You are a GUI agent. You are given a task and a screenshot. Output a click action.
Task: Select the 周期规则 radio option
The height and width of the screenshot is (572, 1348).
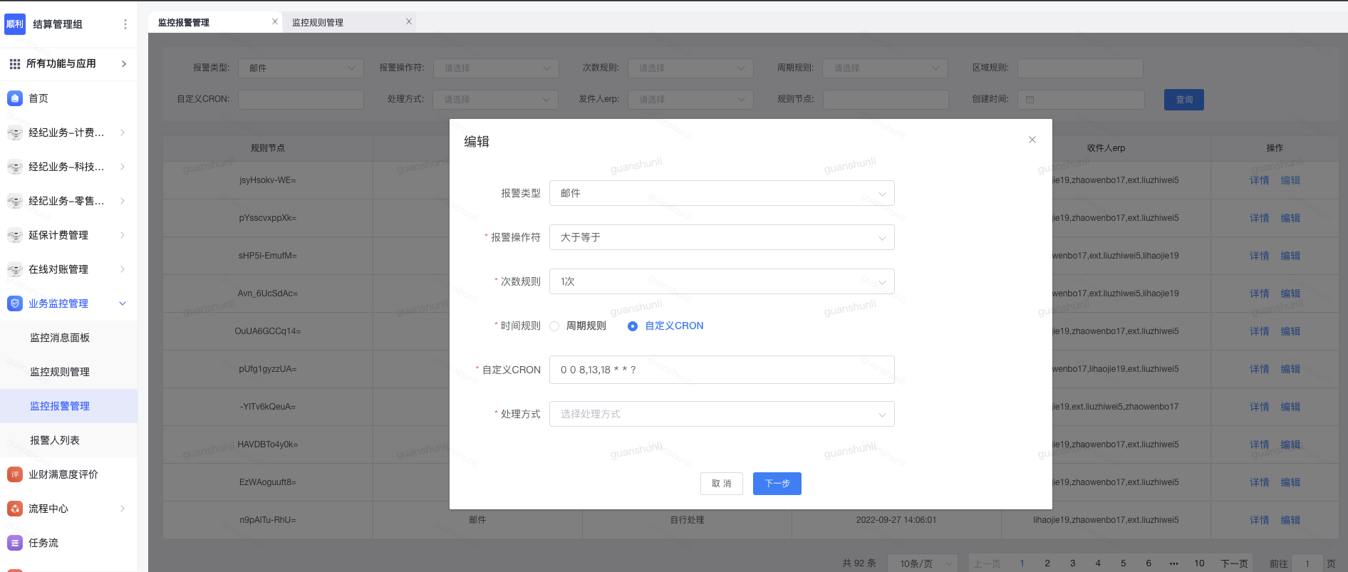point(554,326)
